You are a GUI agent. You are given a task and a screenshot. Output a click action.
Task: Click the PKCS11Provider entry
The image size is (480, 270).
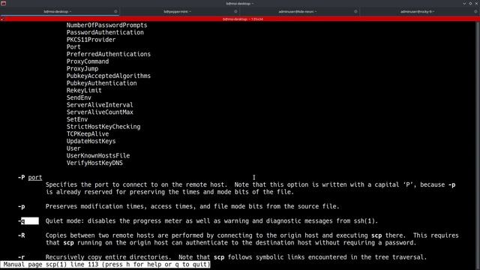91,40
